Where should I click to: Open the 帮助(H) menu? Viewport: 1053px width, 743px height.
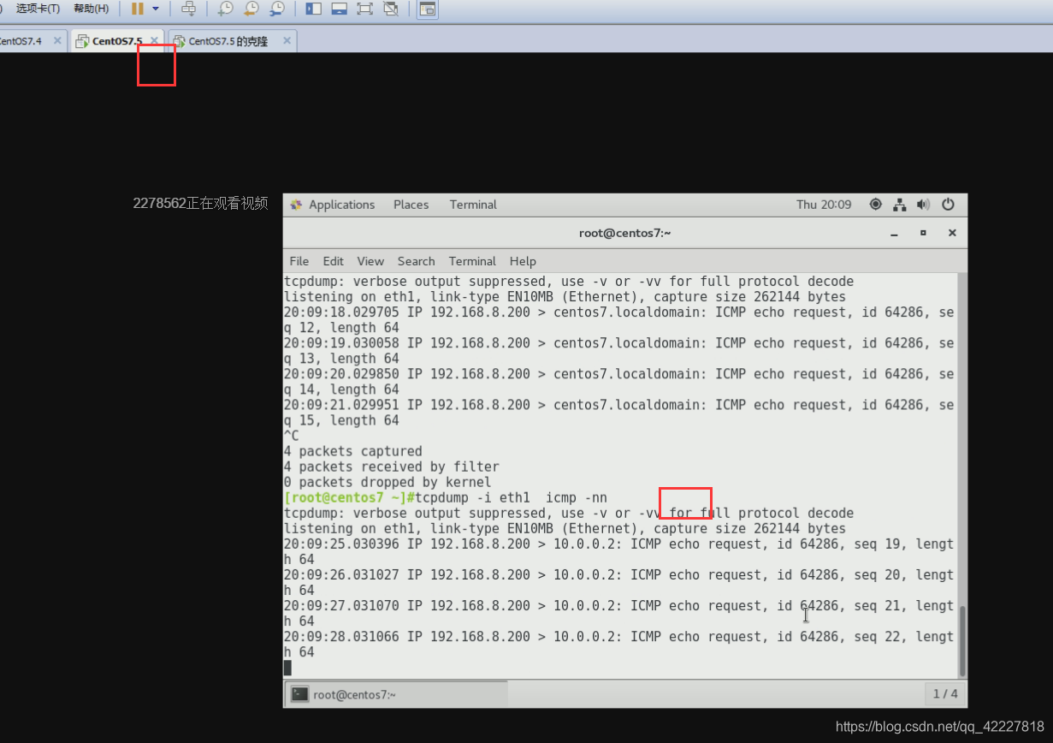(x=91, y=9)
